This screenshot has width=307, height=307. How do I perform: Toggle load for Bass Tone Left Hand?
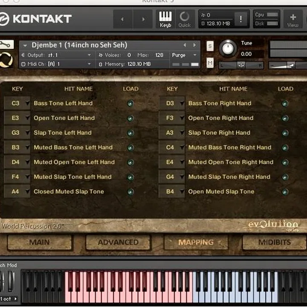click(130, 103)
